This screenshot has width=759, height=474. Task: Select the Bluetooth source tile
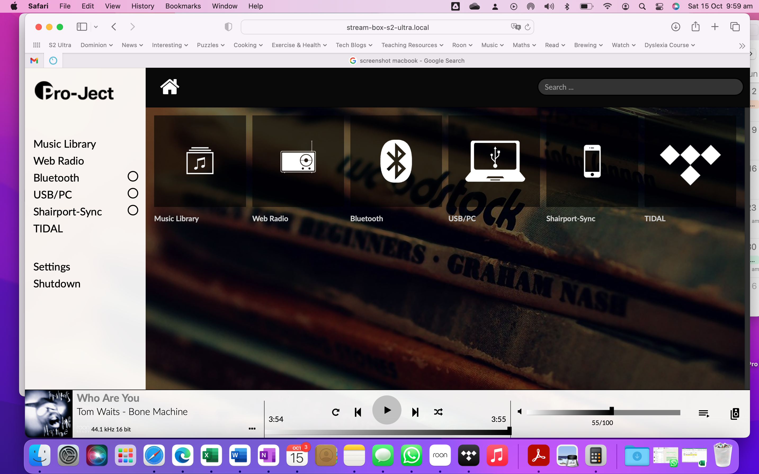(396, 161)
